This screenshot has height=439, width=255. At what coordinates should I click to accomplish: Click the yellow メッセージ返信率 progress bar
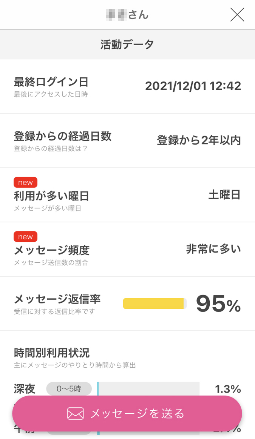(x=155, y=303)
